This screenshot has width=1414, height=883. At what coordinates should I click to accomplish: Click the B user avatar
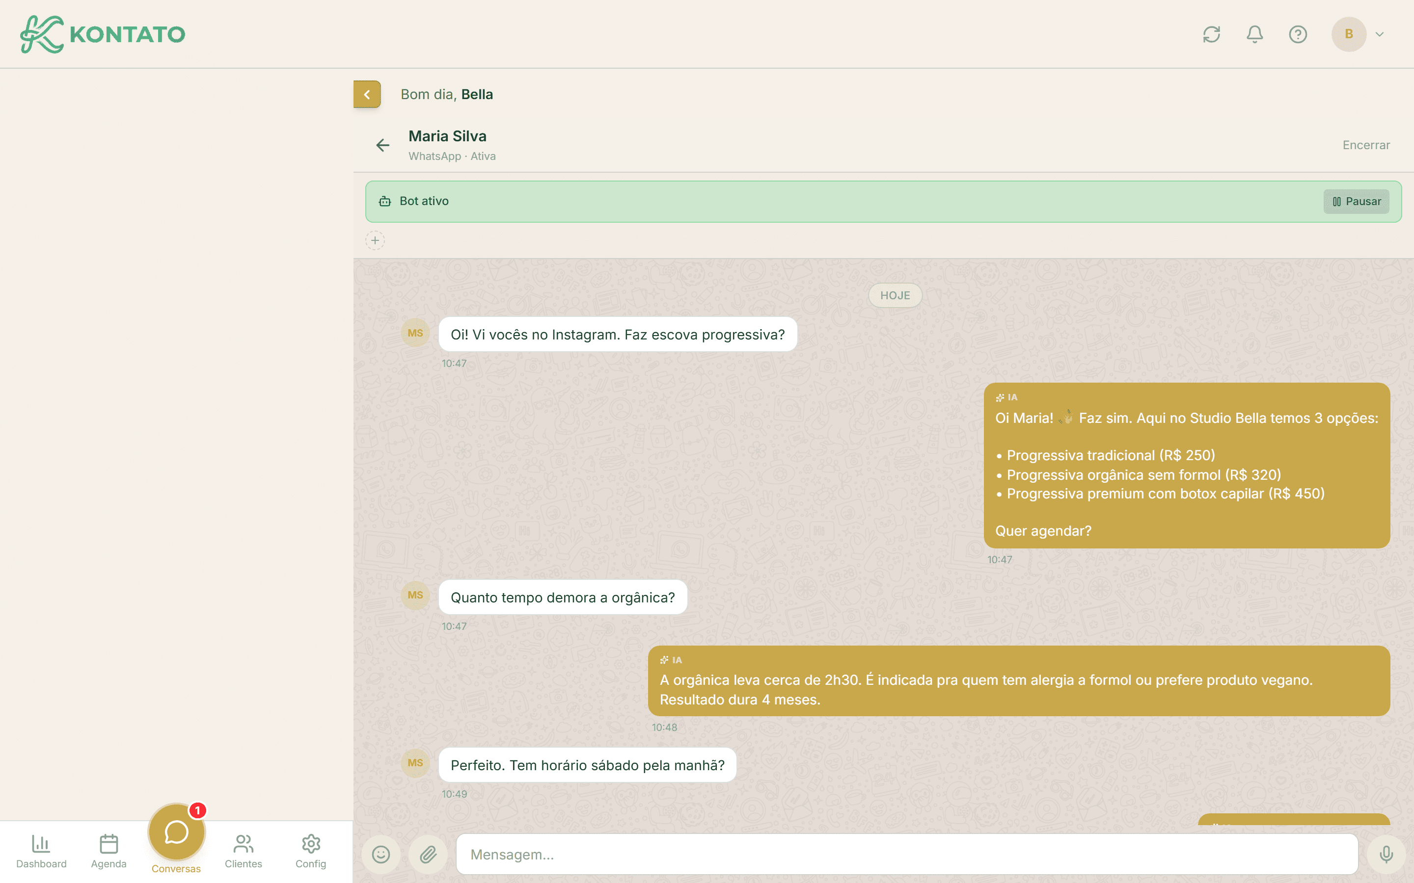tap(1349, 34)
